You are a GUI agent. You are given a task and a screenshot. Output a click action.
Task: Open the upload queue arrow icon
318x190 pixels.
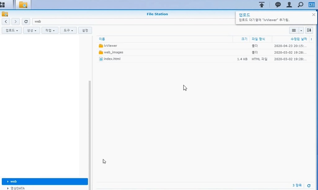(x=262, y=5)
